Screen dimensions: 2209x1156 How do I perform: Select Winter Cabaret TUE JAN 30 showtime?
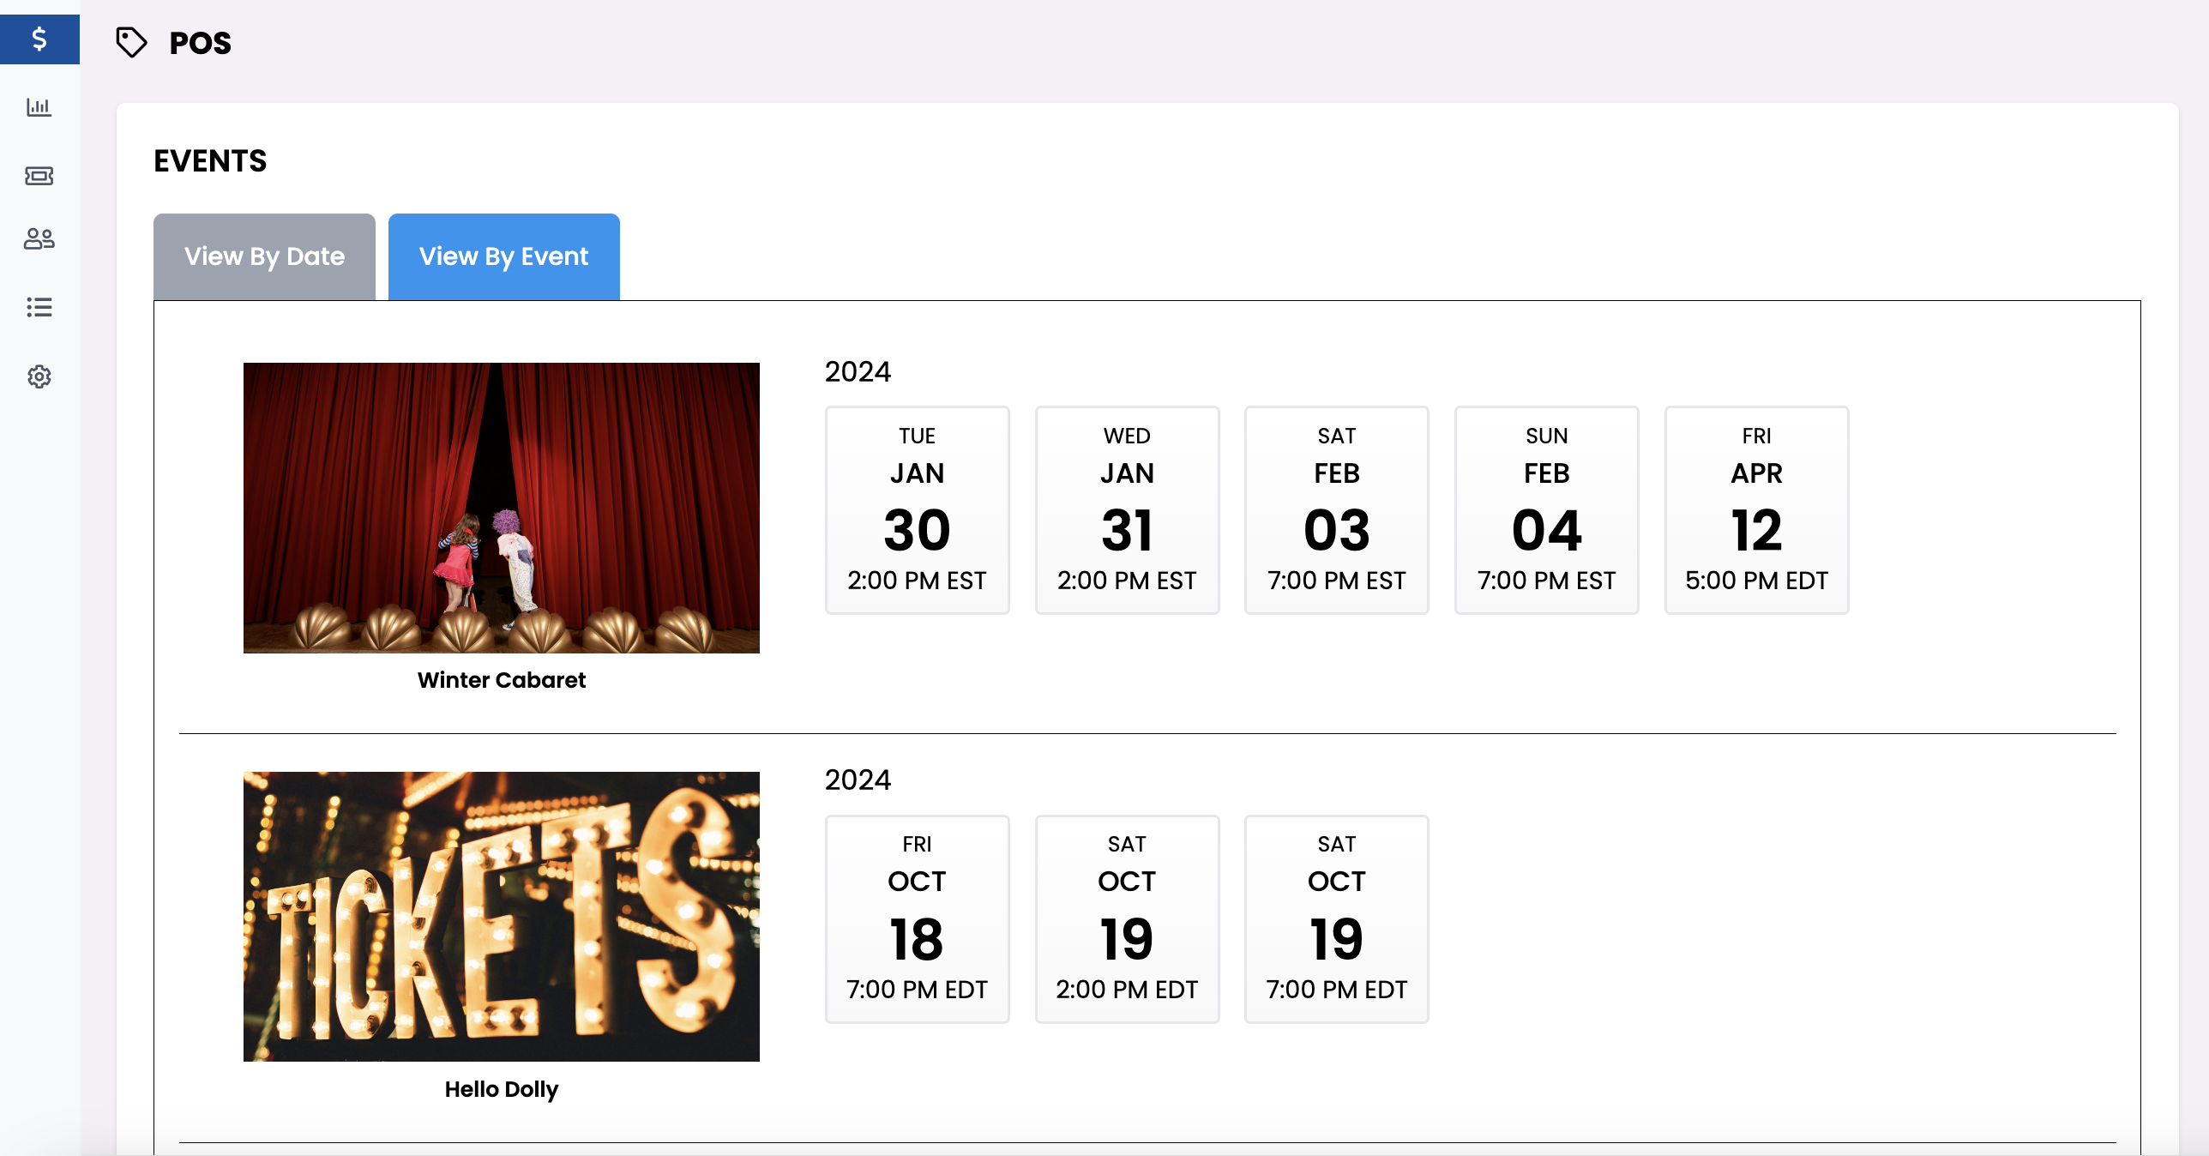pyautogui.click(x=917, y=510)
